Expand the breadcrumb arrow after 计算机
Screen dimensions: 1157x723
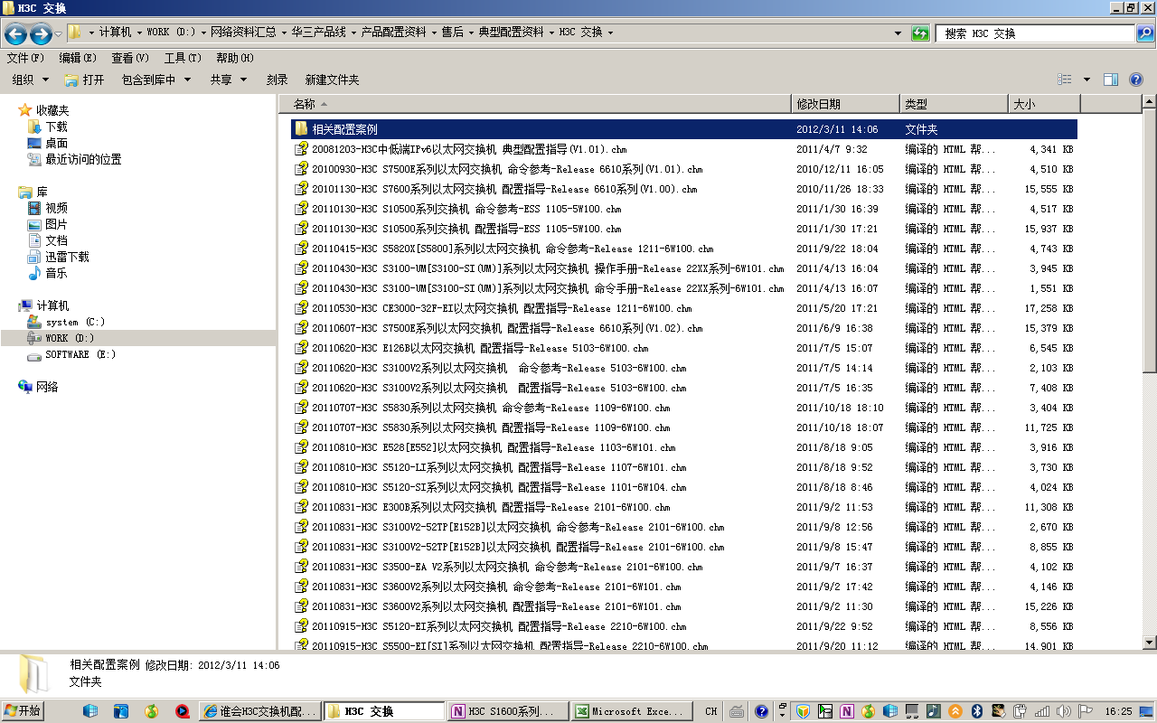tap(139, 33)
